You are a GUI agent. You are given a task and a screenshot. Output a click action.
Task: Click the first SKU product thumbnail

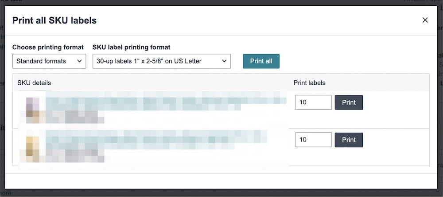click(33, 110)
